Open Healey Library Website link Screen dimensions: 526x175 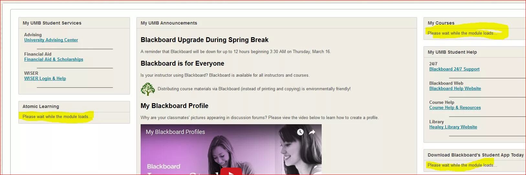(x=453, y=127)
